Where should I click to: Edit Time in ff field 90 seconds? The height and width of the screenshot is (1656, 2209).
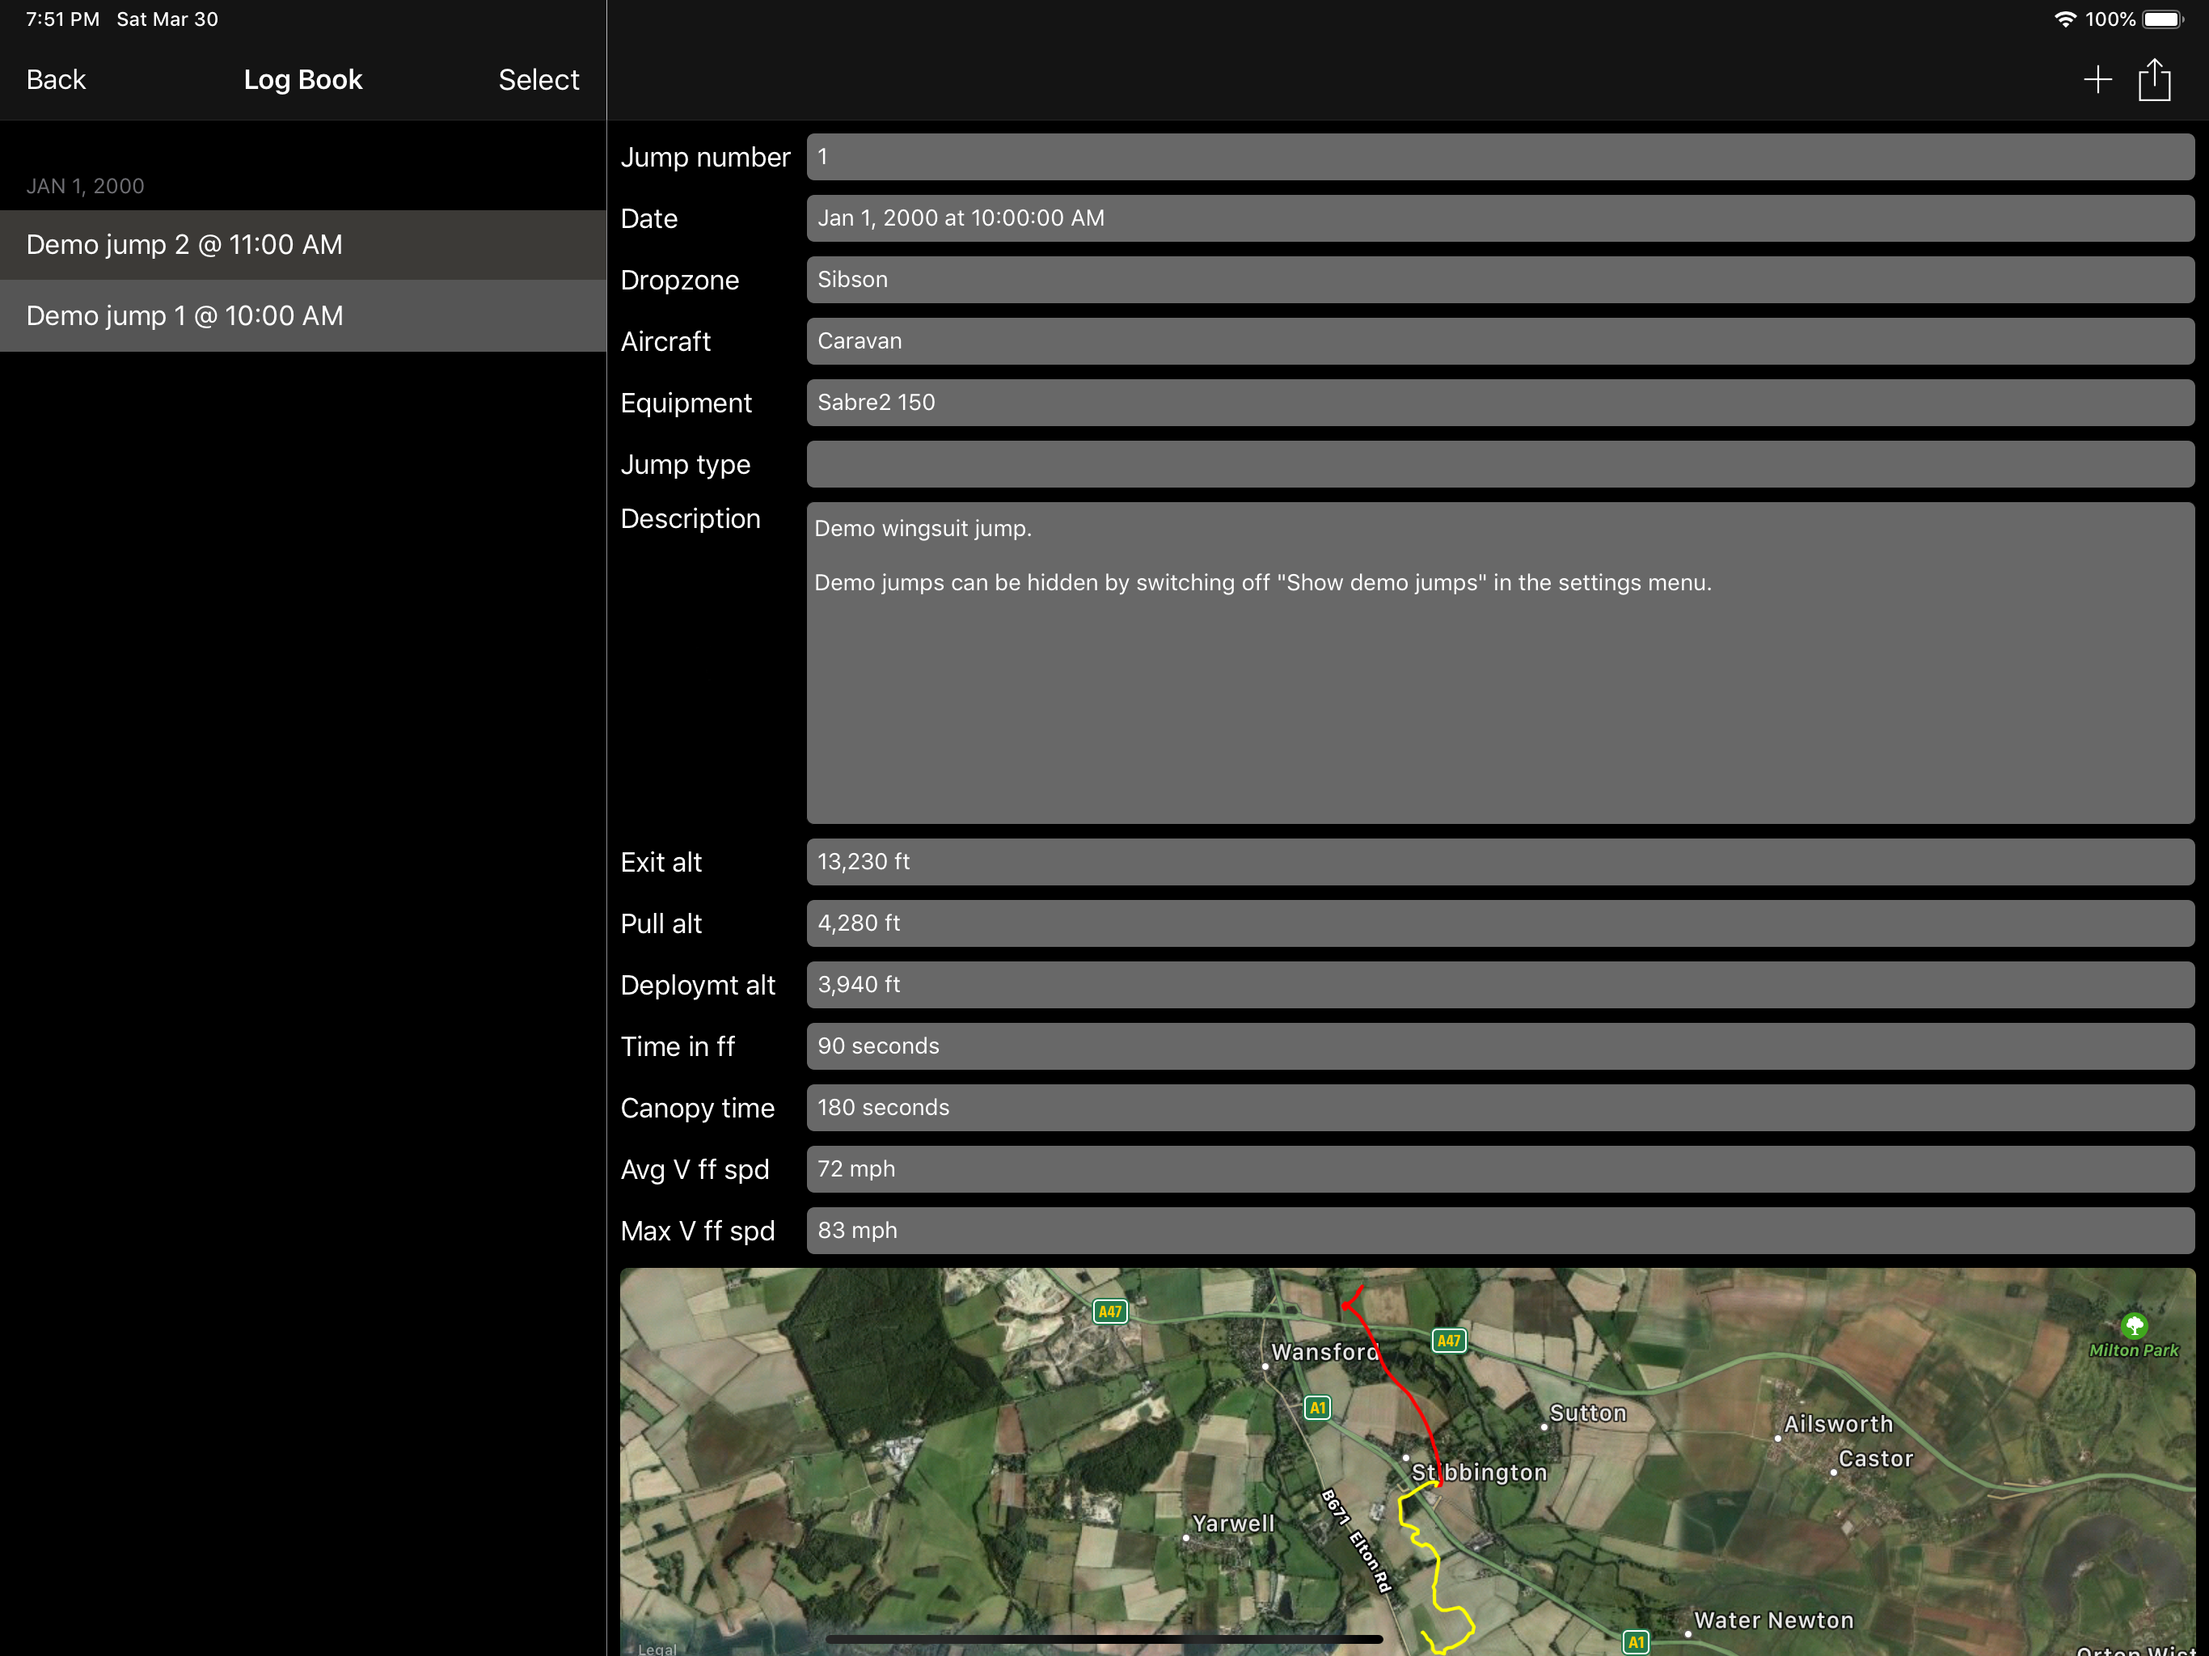[1500, 1046]
